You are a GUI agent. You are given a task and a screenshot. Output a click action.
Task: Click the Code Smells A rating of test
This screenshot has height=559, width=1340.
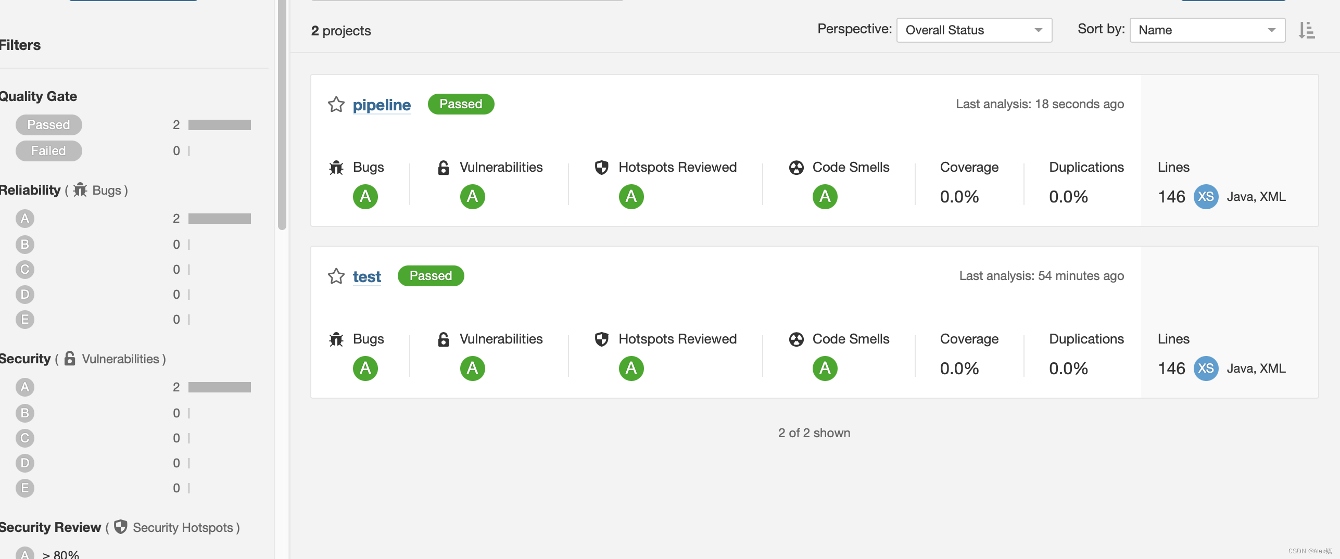point(825,369)
